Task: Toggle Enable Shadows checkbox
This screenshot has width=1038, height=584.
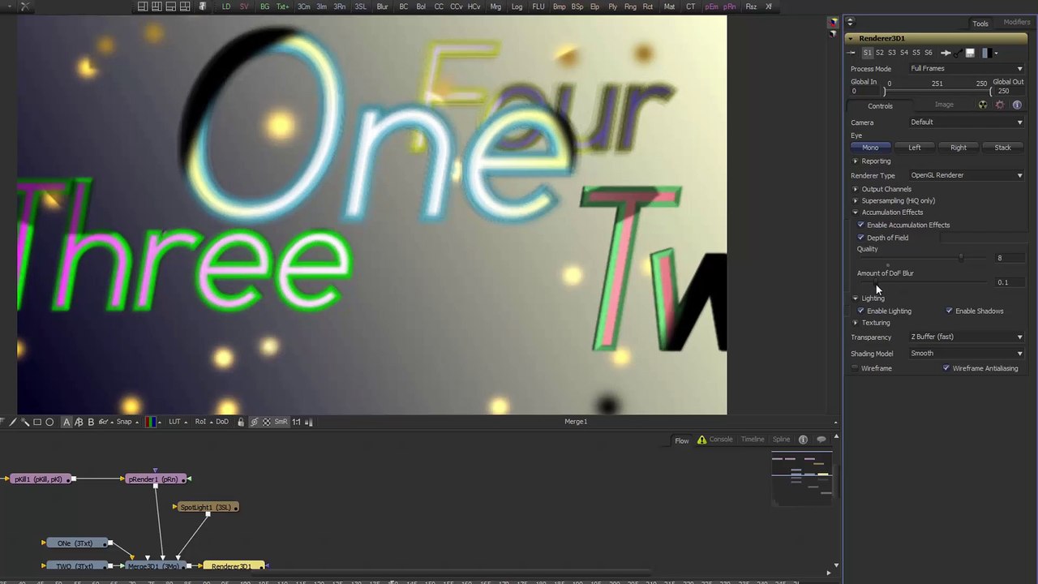Action: [x=950, y=311]
